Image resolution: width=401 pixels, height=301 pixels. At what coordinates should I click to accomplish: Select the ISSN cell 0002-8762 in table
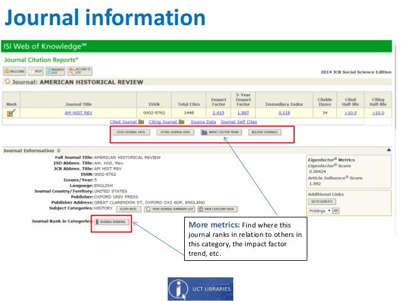click(x=154, y=112)
